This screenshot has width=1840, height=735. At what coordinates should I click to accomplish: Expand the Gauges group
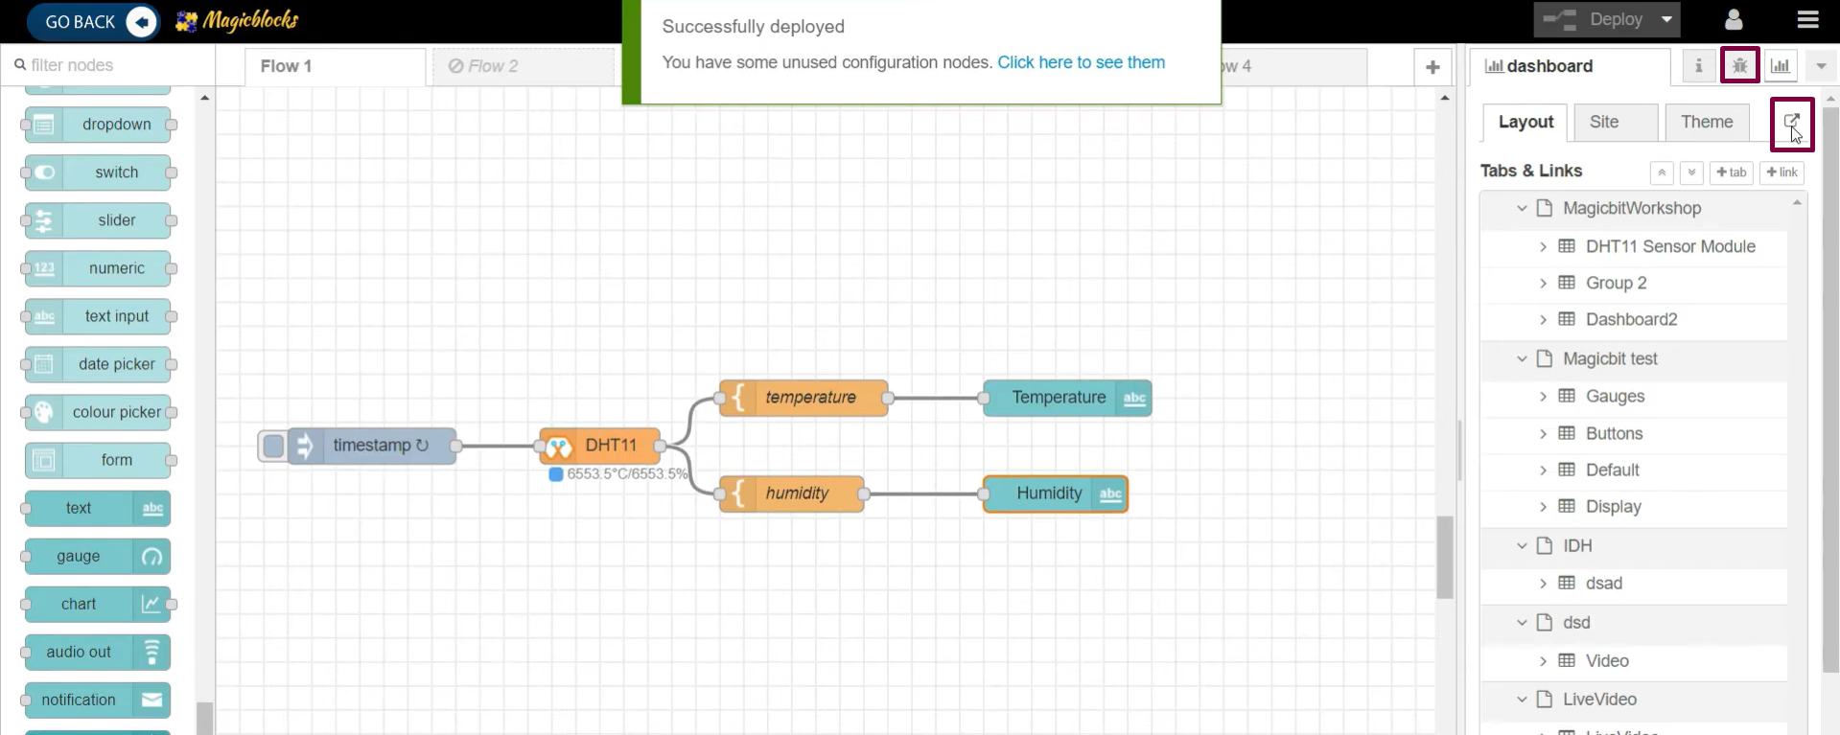[1543, 397]
